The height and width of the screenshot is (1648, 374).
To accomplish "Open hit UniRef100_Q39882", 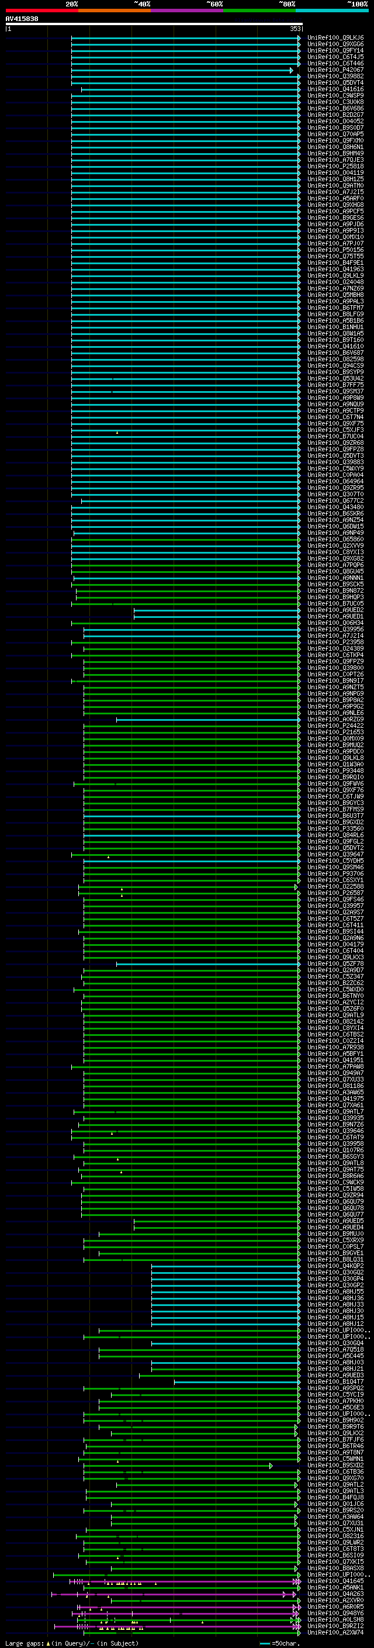I will pos(335,76).
